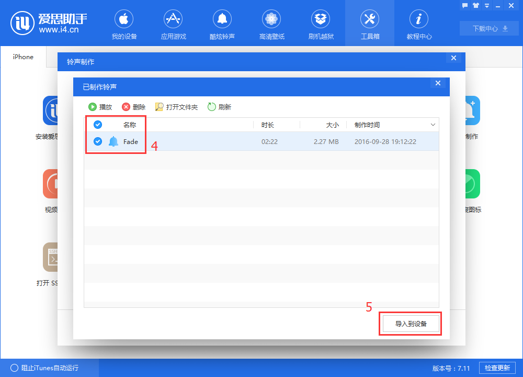The height and width of the screenshot is (377, 523).
Task: Go to 酷炫铃声 ringtones section
Action: 222,23
